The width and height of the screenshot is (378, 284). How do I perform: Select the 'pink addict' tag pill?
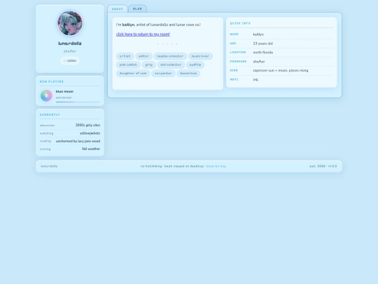(x=128, y=65)
